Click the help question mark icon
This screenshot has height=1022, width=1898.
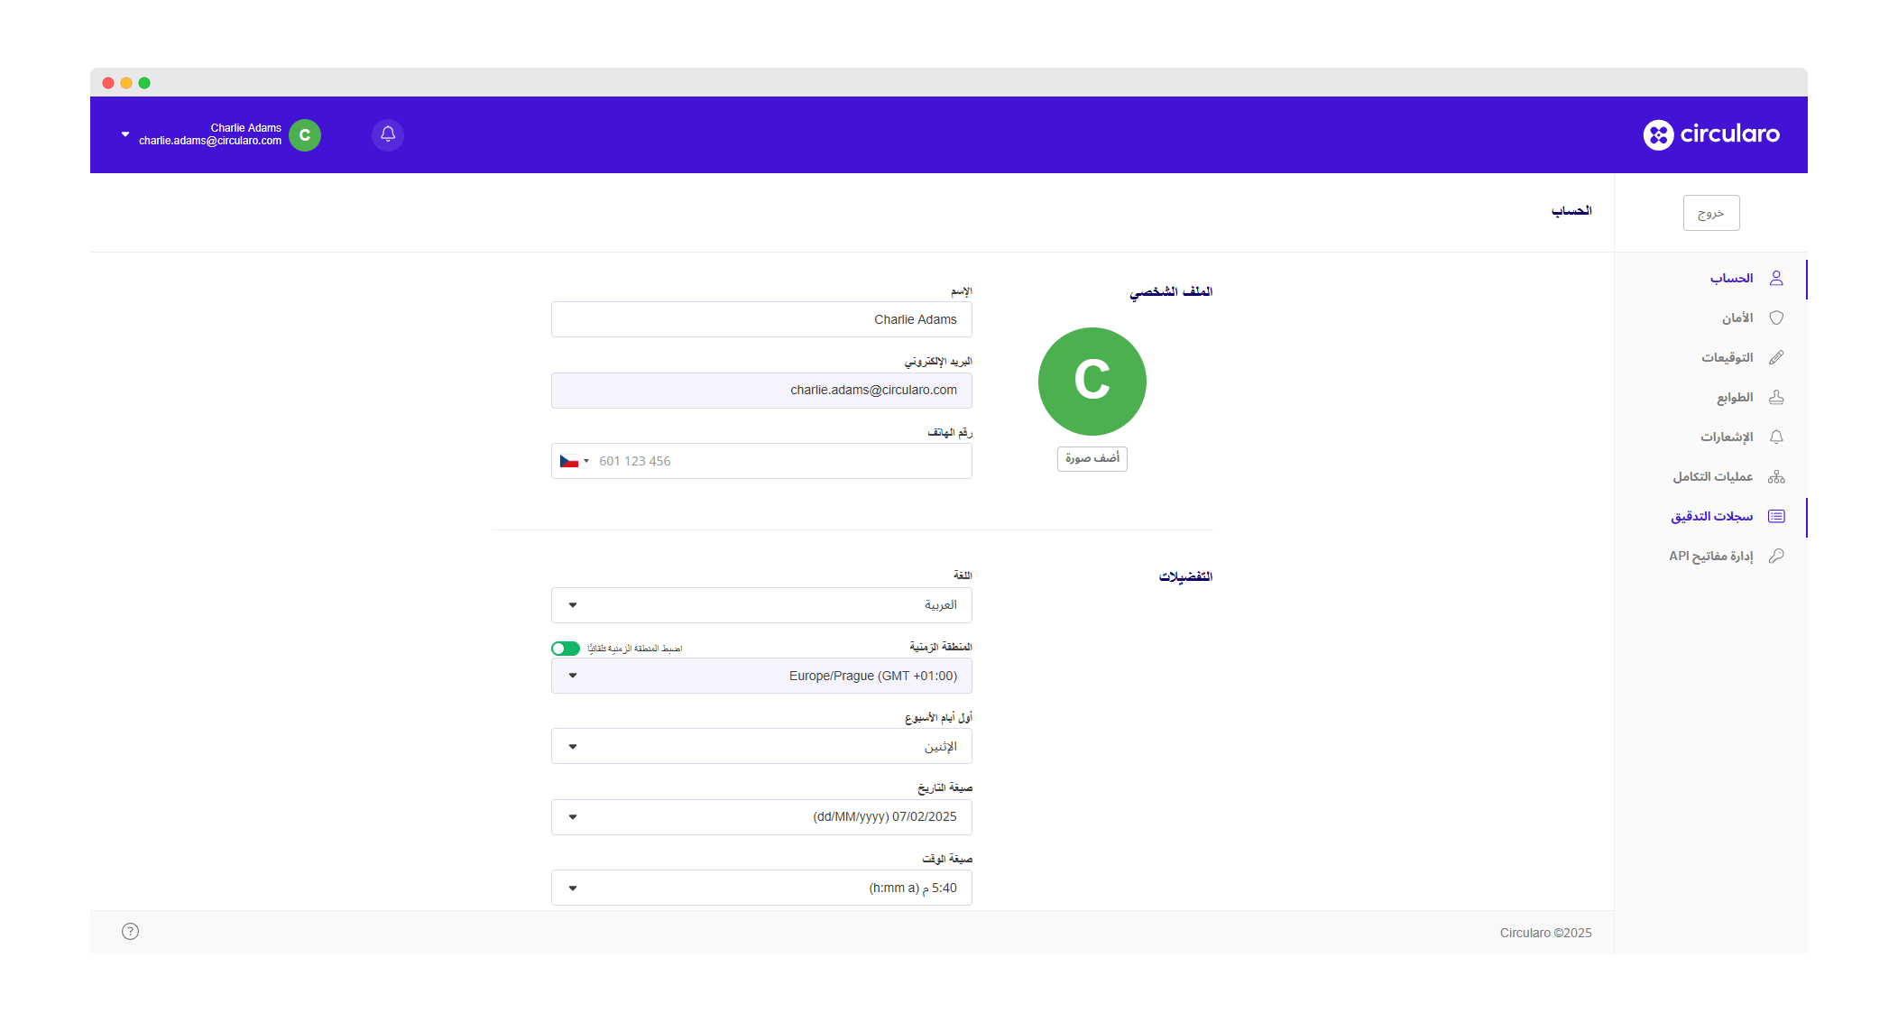pos(130,931)
